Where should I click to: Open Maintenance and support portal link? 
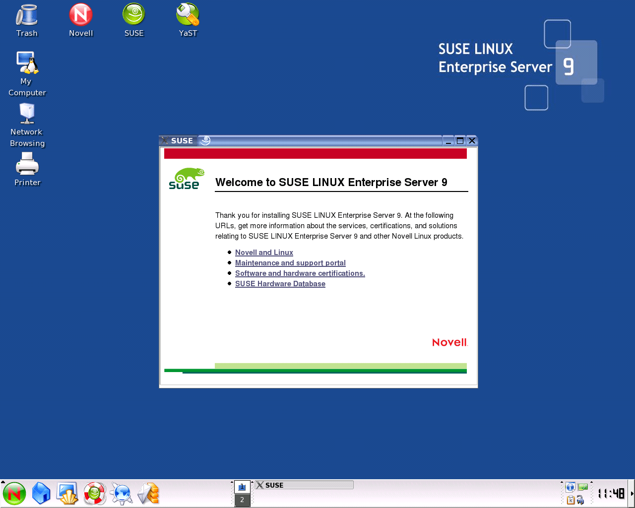point(290,263)
